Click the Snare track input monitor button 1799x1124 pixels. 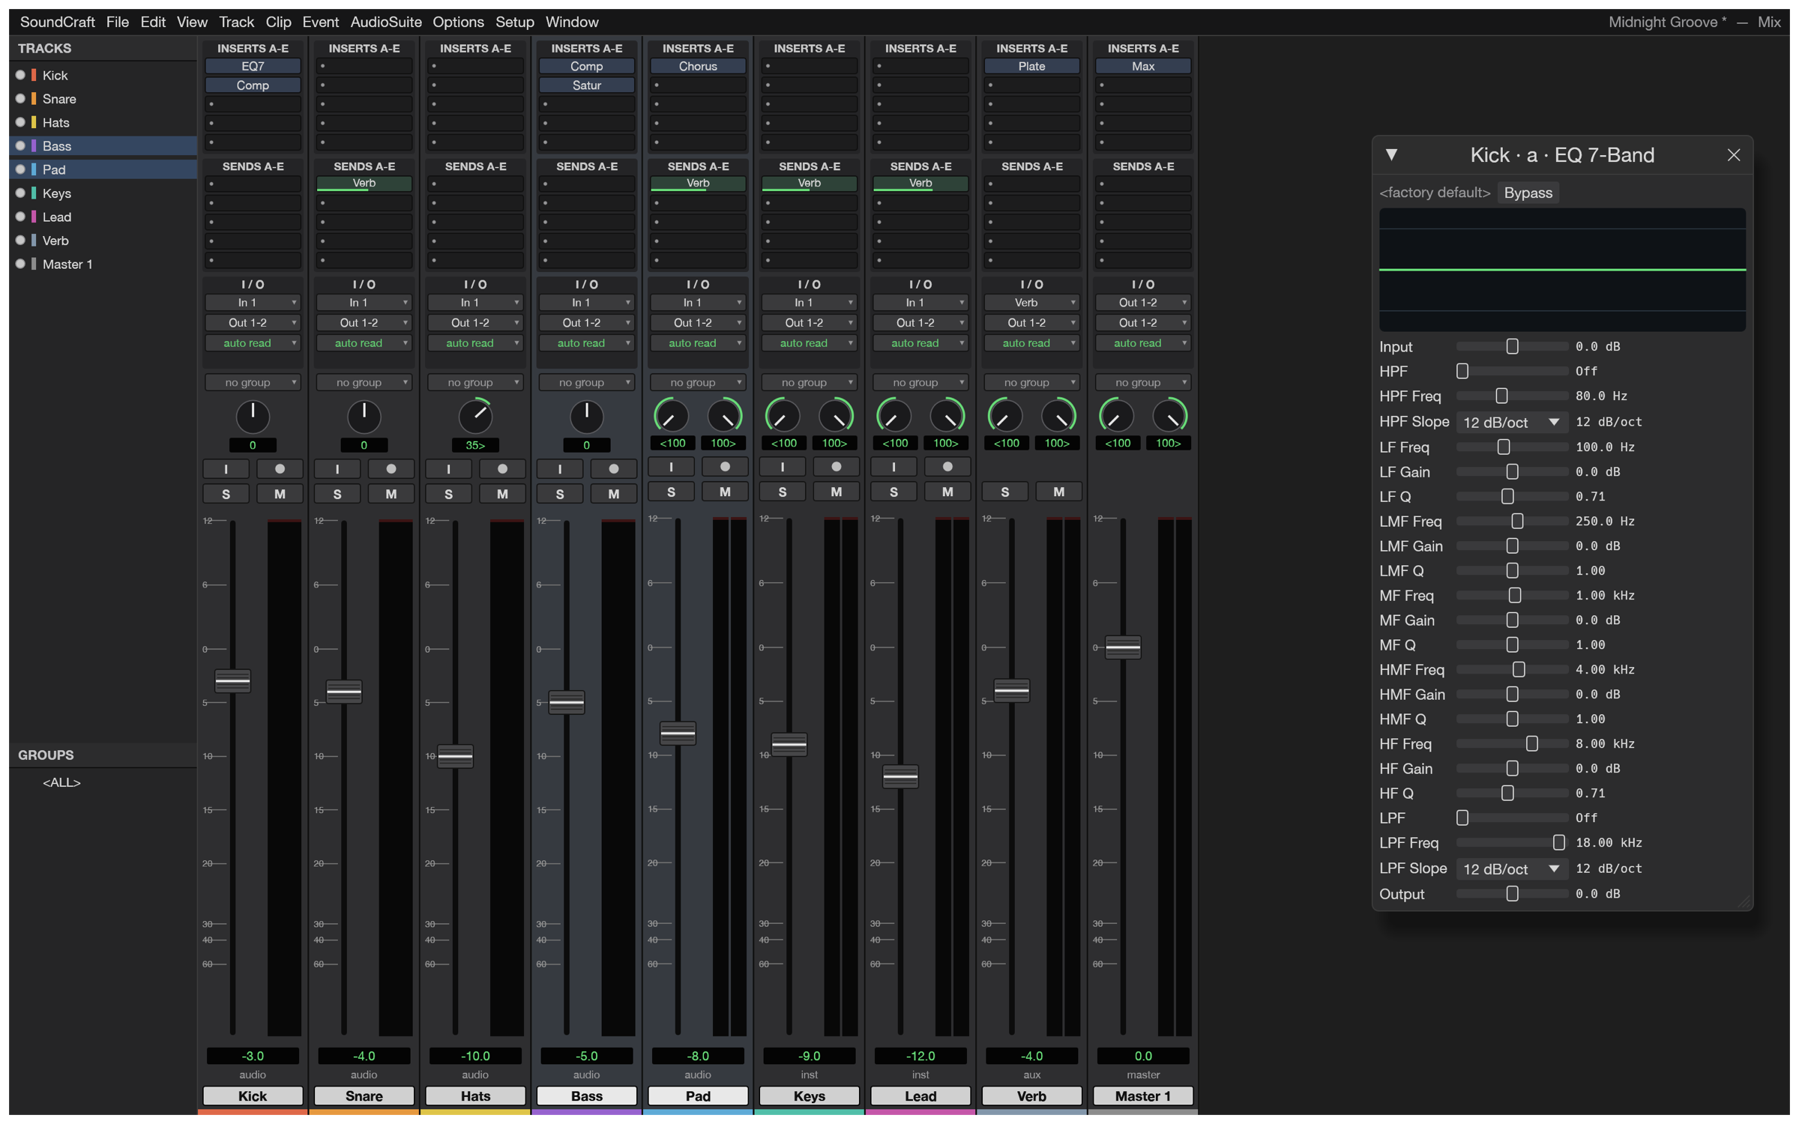pyautogui.click(x=337, y=469)
